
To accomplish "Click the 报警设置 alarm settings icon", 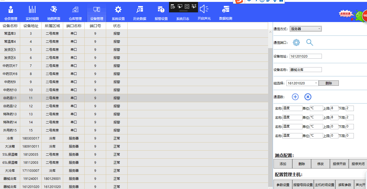I will (x=161, y=10).
